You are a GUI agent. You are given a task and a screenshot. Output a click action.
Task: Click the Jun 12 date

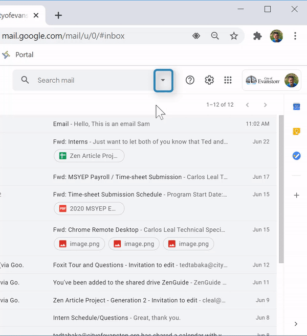pyautogui.click(x=261, y=265)
